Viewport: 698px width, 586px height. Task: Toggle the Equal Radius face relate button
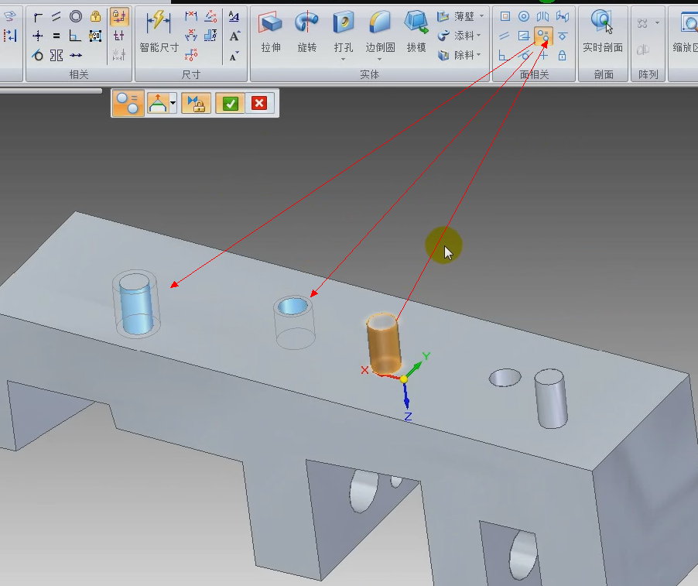[543, 36]
